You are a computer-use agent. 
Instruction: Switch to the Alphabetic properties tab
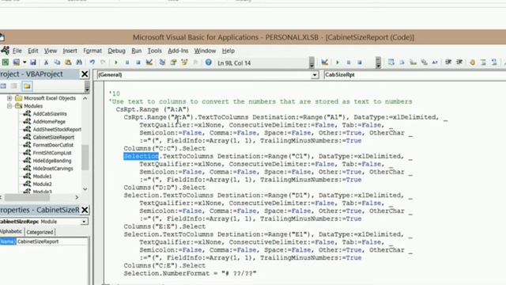point(11,232)
